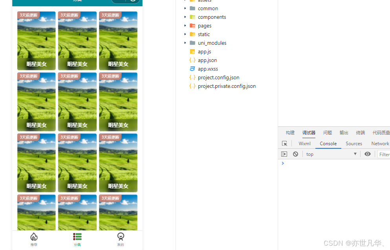Click the uni_modules folder icon
The image size is (390, 250).
(192, 43)
